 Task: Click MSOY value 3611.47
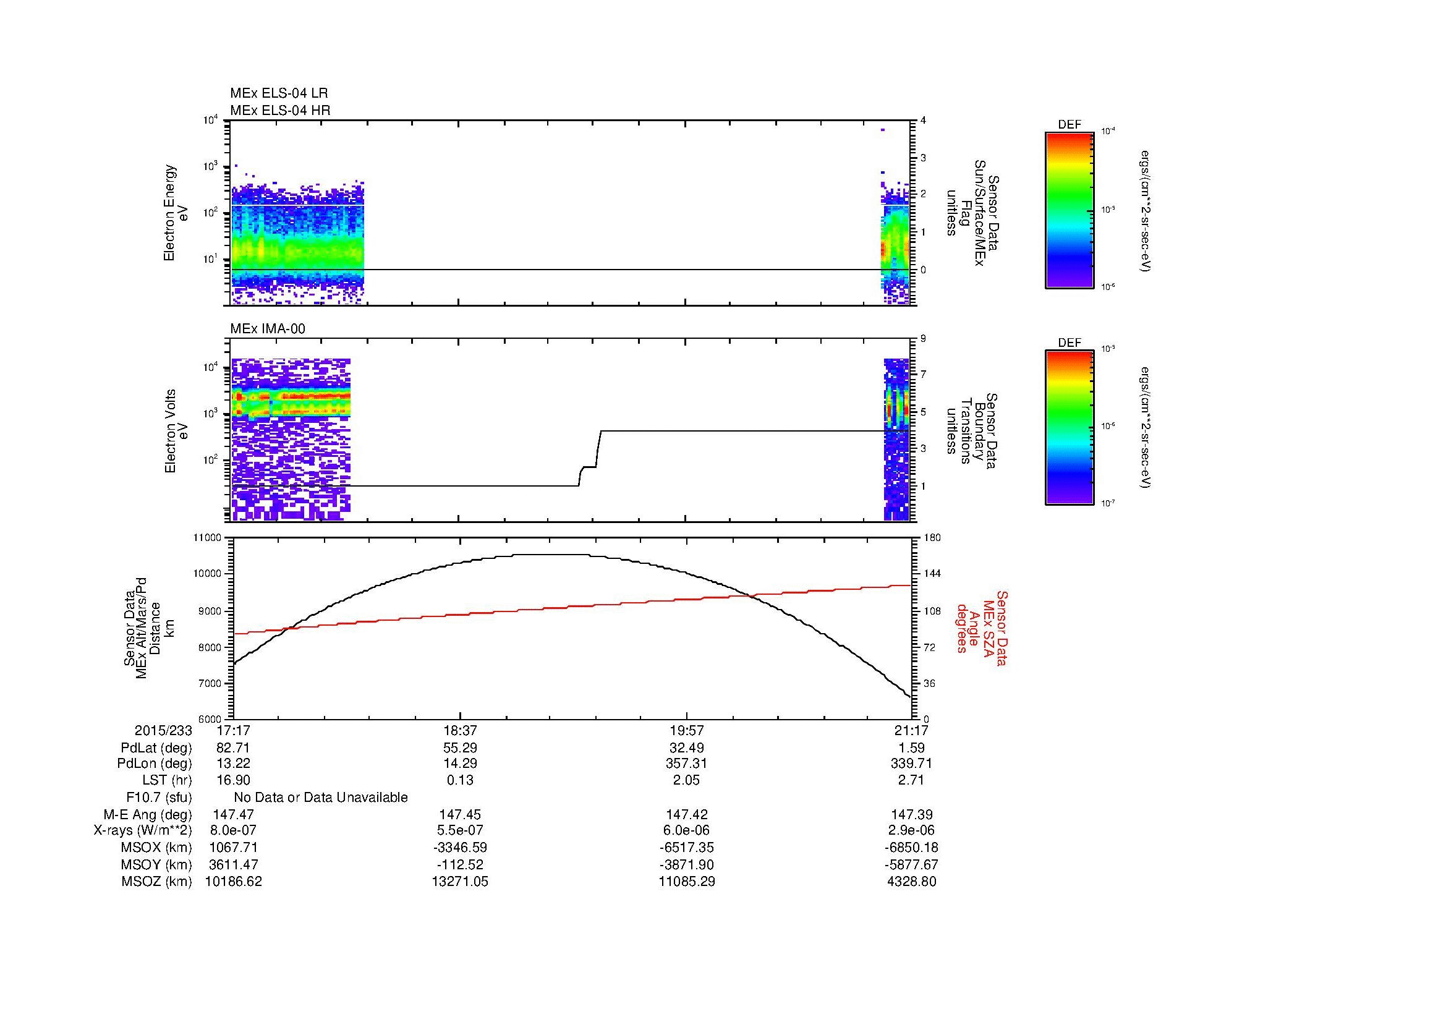(x=233, y=864)
